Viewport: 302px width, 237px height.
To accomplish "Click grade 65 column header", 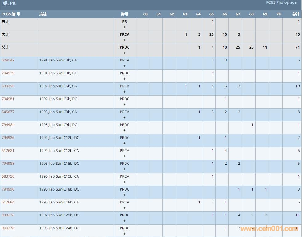I will (211, 14).
